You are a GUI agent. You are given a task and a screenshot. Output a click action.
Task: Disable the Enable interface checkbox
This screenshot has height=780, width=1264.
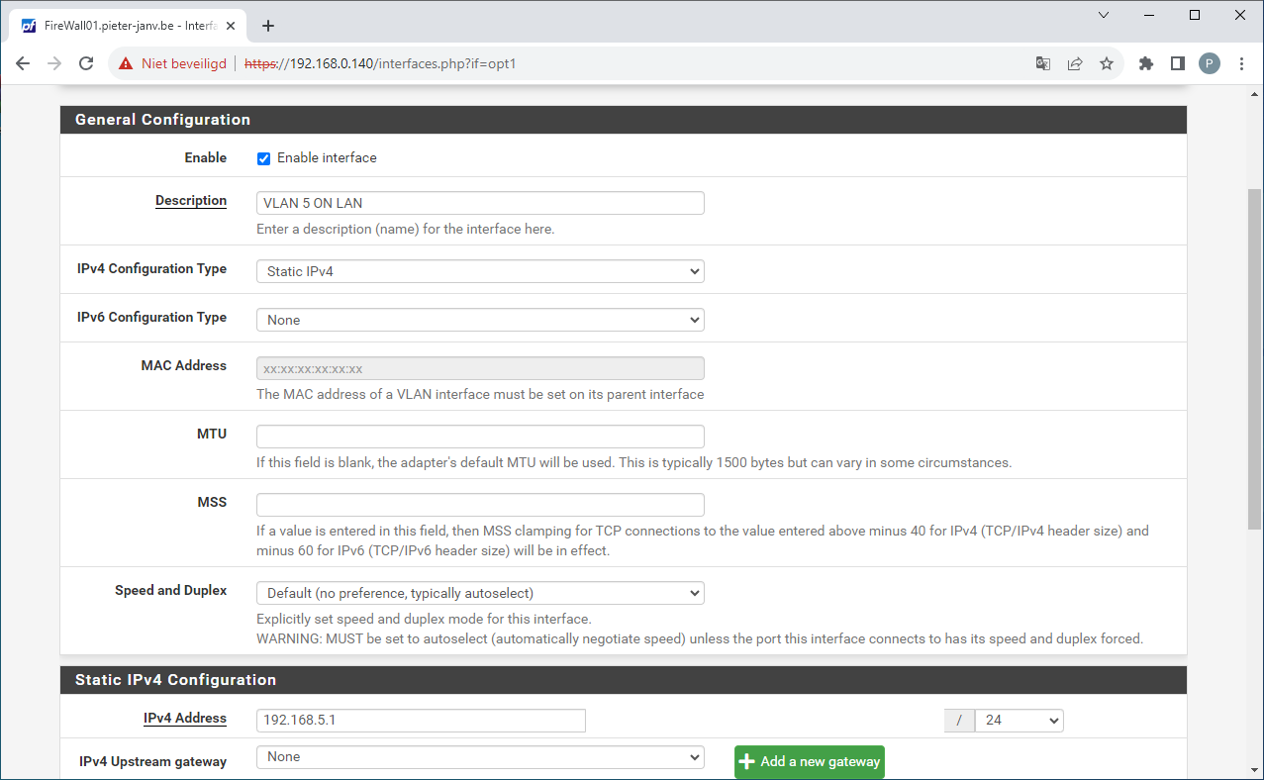point(263,158)
